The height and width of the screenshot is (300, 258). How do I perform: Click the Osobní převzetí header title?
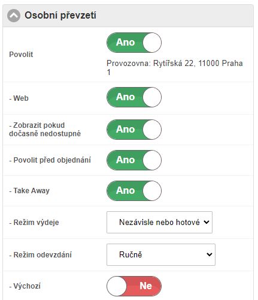coord(60,16)
